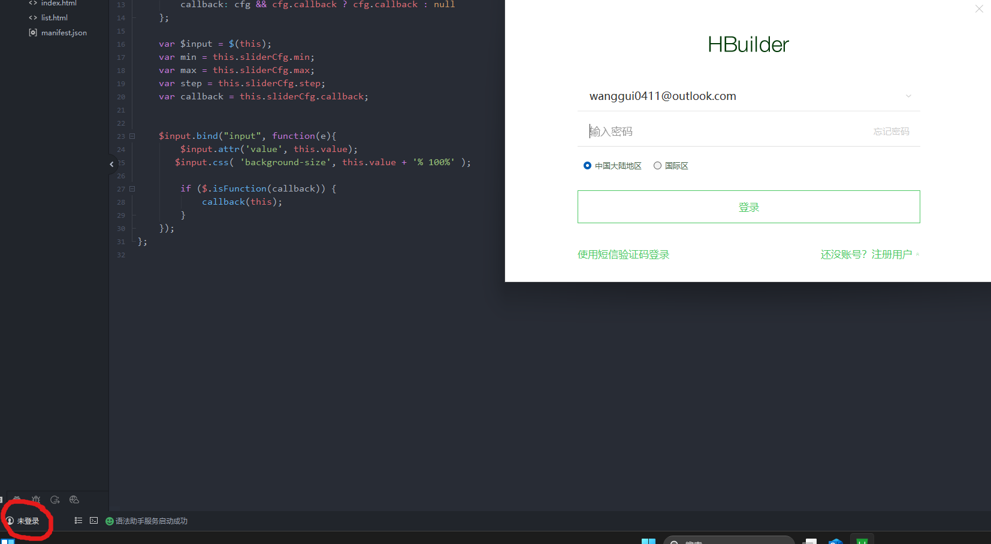Click the debug bug icon in sidebar toolbar

(x=36, y=500)
